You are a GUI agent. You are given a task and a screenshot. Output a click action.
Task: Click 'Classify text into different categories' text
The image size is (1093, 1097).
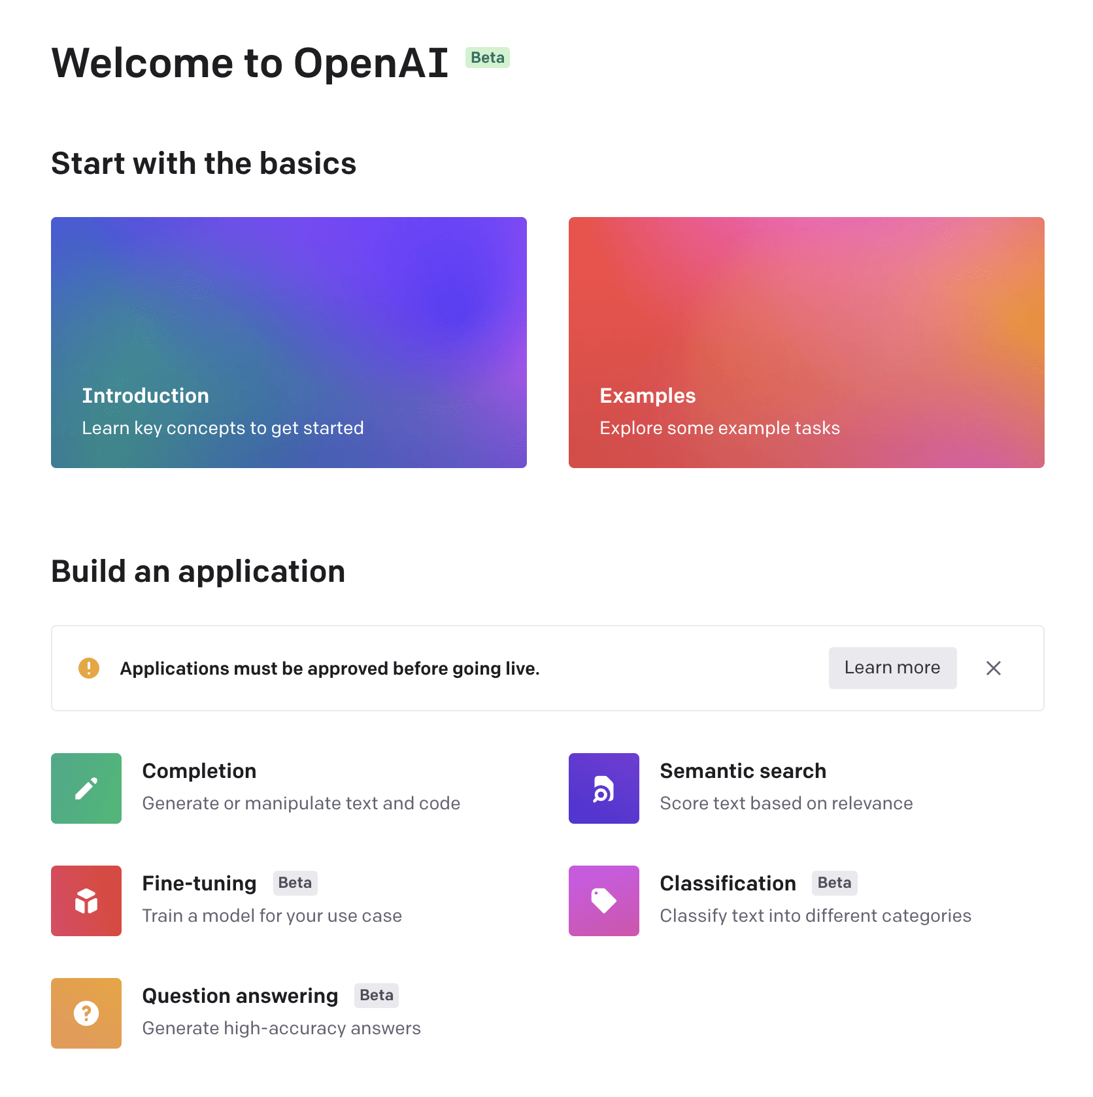click(x=816, y=916)
